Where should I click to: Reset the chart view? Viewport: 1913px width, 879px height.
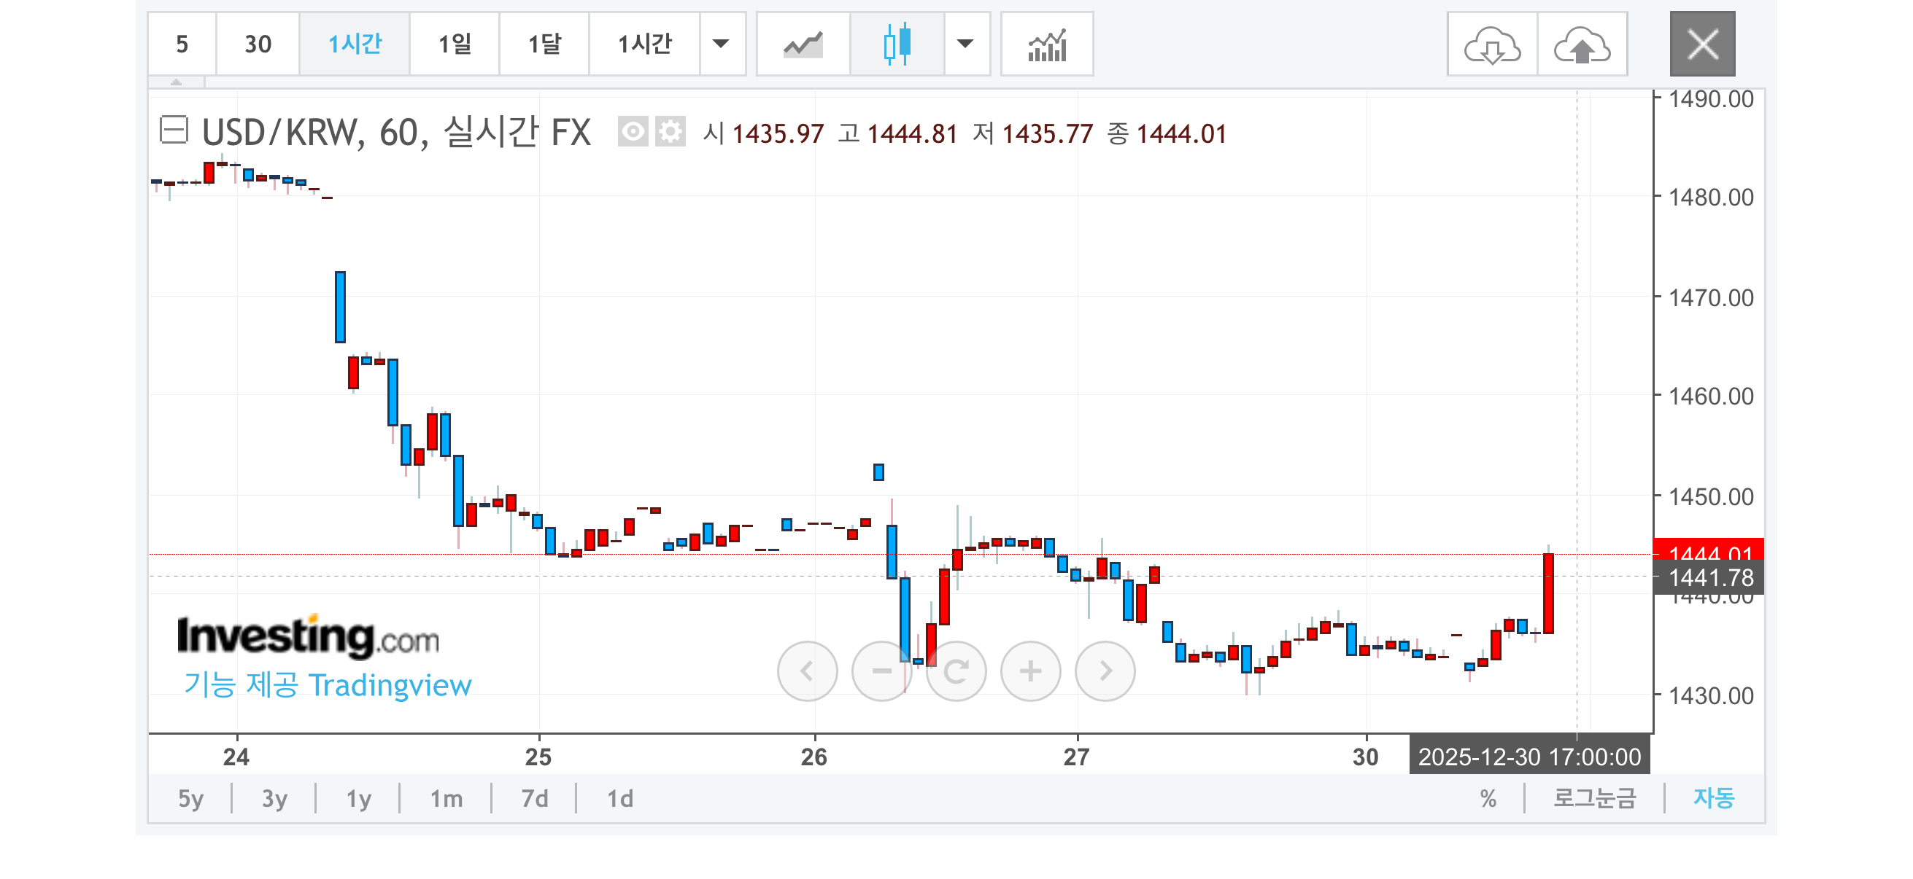coord(956,671)
